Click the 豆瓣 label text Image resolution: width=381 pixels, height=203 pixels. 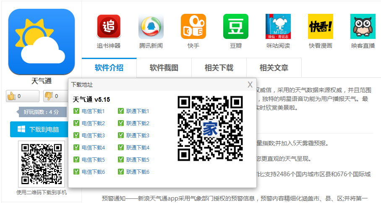(236, 46)
